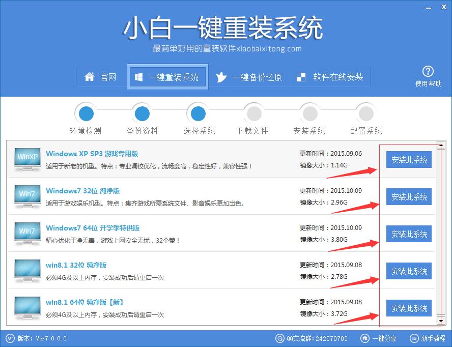Image resolution: width=452 pixels, height=347 pixels.
Task: Click 更新时间:2015.09.06 text
Action: pos(331,153)
